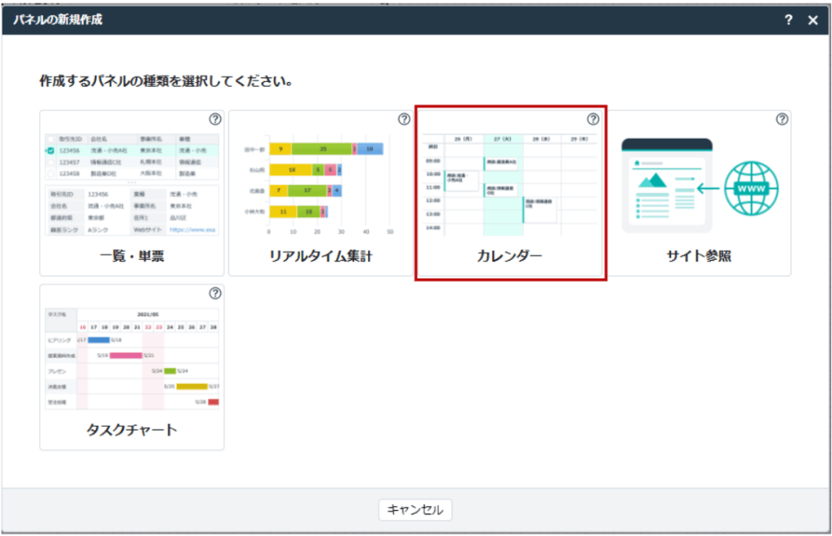Open help for the リアルタイム集計 panel type
This screenshot has width=832, height=536.
click(404, 119)
